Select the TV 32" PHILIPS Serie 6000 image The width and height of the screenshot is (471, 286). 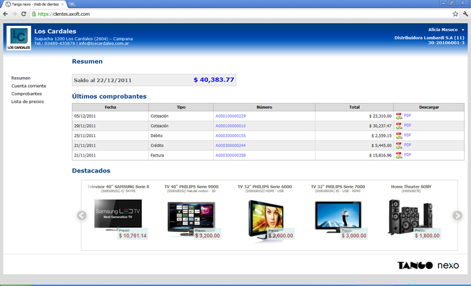(x=266, y=221)
